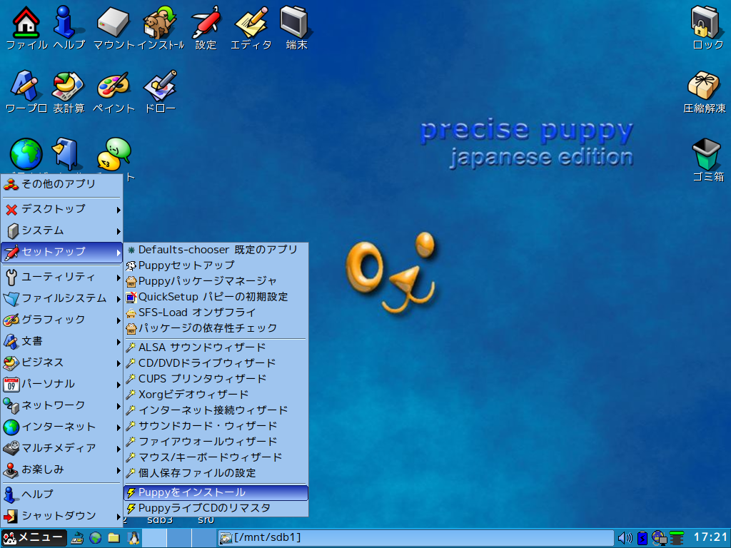
Task: Launch the エディタ notepad desktop icon
Action: coord(251,23)
